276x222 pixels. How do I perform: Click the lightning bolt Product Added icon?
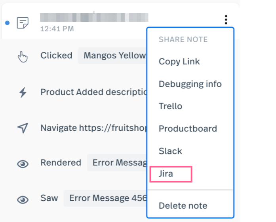click(x=23, y=92)
